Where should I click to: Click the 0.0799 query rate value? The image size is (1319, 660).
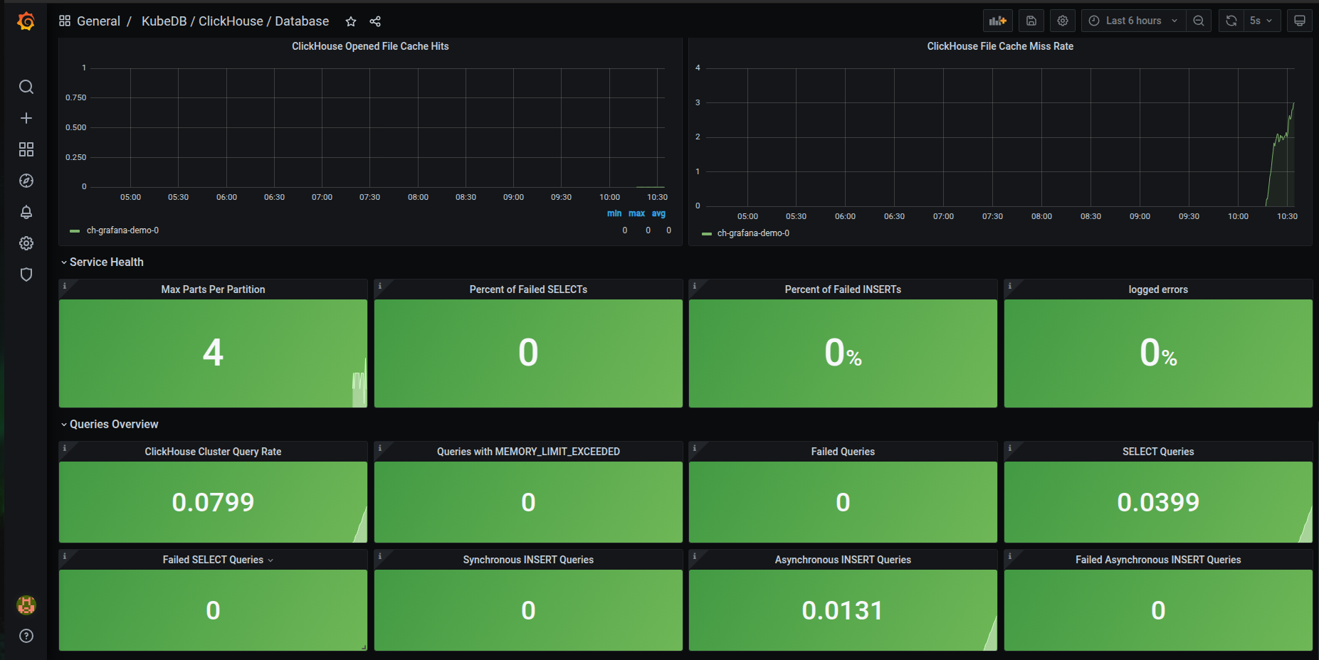click(x=213, y=503)
